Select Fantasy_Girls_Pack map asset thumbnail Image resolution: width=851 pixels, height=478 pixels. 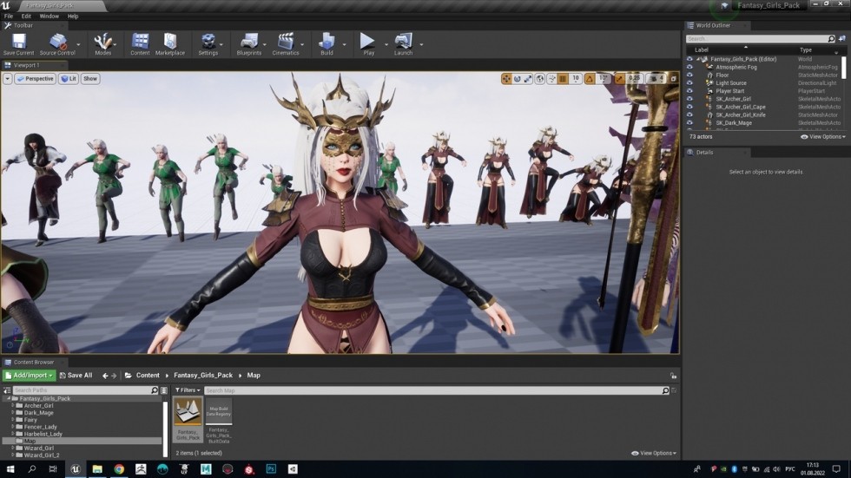click(188, 419)
